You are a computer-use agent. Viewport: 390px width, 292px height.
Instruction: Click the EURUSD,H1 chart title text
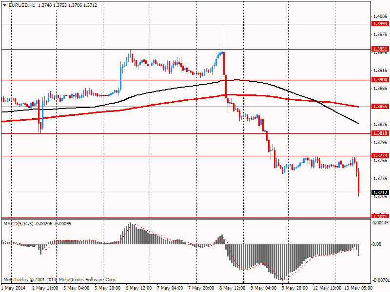(22, 5)
